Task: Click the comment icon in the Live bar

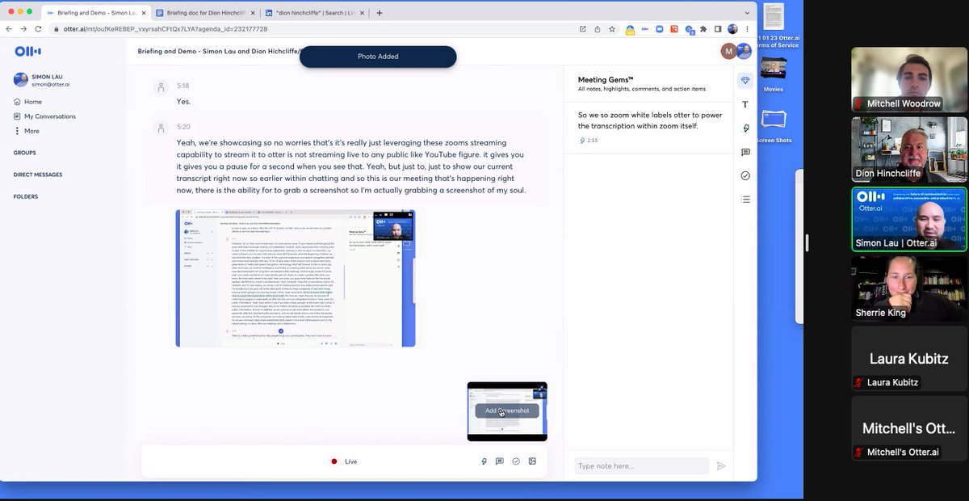Action: coord(500,461)
